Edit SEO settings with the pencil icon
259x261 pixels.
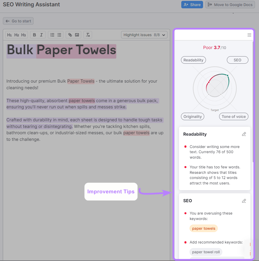[x=244, y=201]
